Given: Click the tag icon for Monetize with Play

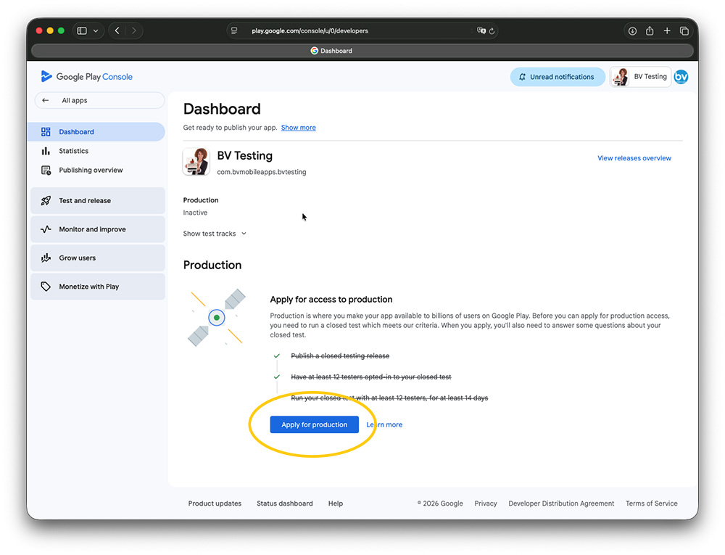Looking at the screenshot, I should click(46, 287).
